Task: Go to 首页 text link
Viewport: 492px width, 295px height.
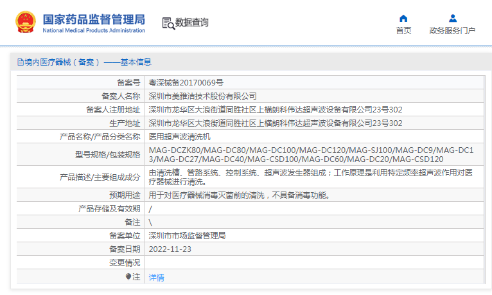Action: pyautogui.click(x=403, y=31)
